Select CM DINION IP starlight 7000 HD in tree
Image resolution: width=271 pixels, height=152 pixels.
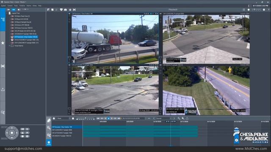coord(25,34)
